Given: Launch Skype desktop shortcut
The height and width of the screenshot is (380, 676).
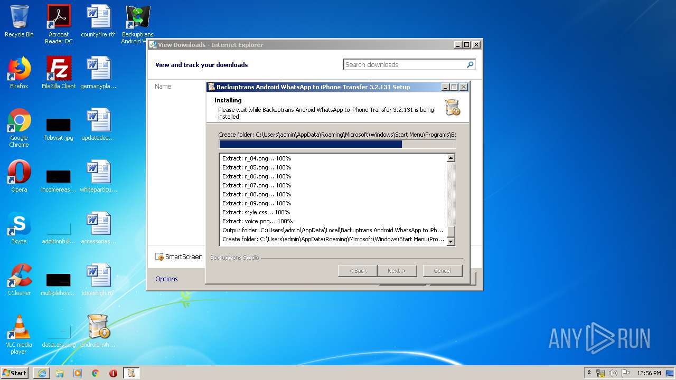Looking at the screenshot, I should click(x=19, y=229).
